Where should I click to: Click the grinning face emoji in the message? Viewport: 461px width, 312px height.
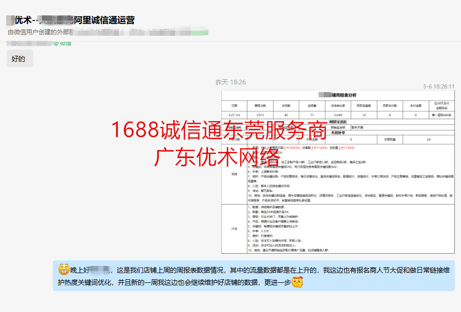[64, 269]
